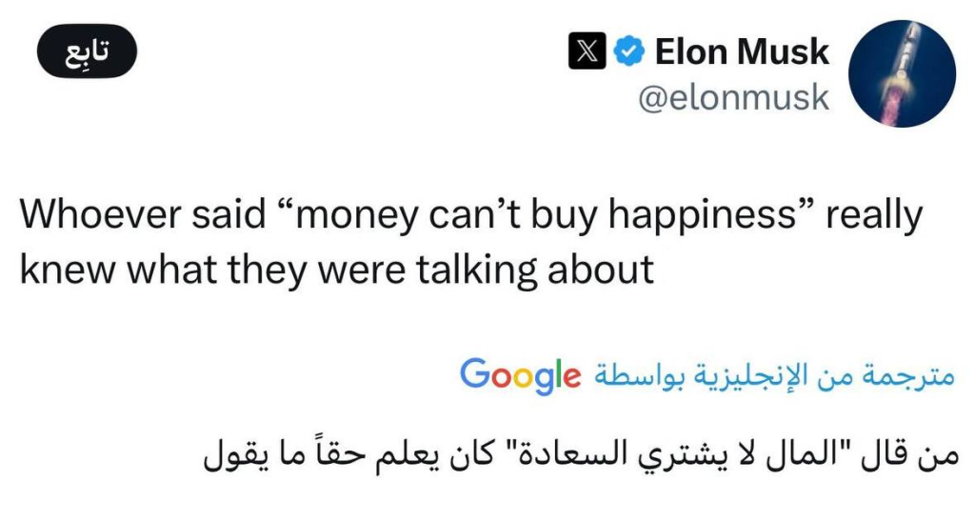Click the blue verified checkmark badge

[627, 51]
